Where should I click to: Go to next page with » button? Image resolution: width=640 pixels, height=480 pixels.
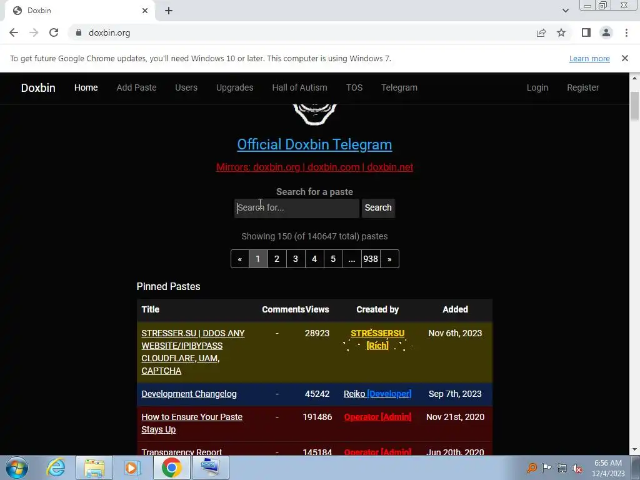pos(389,259)
